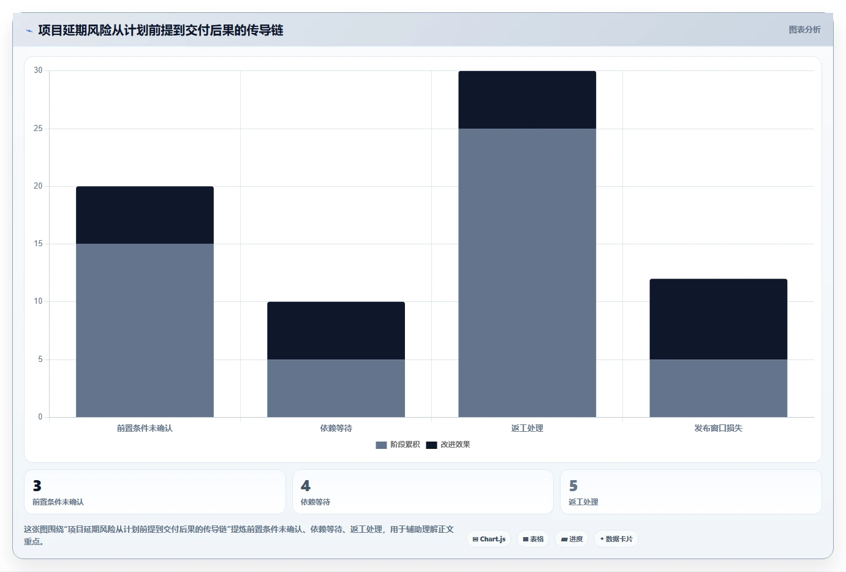846x572 pixels.
Task: Click the 改进效果 legend label
Action: point(455,445)
